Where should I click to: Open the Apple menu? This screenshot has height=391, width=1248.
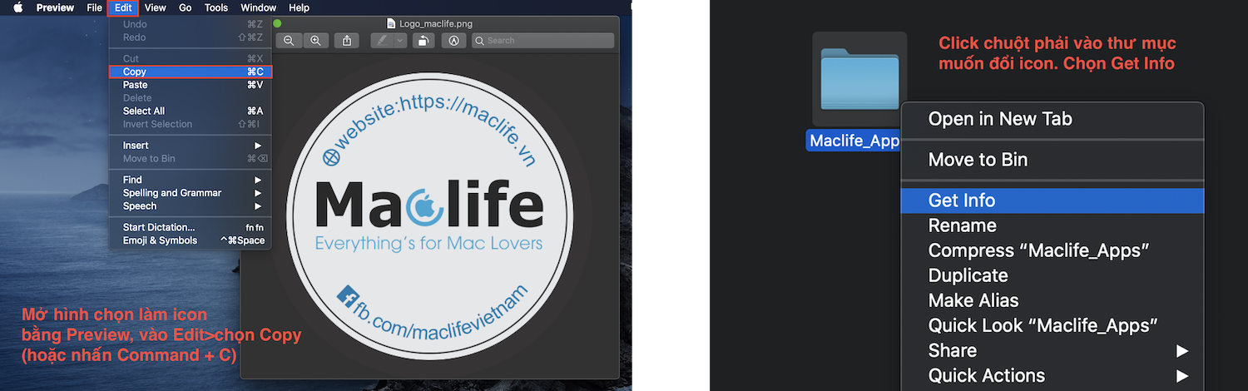pyautogui.click(x=17, y=7)
